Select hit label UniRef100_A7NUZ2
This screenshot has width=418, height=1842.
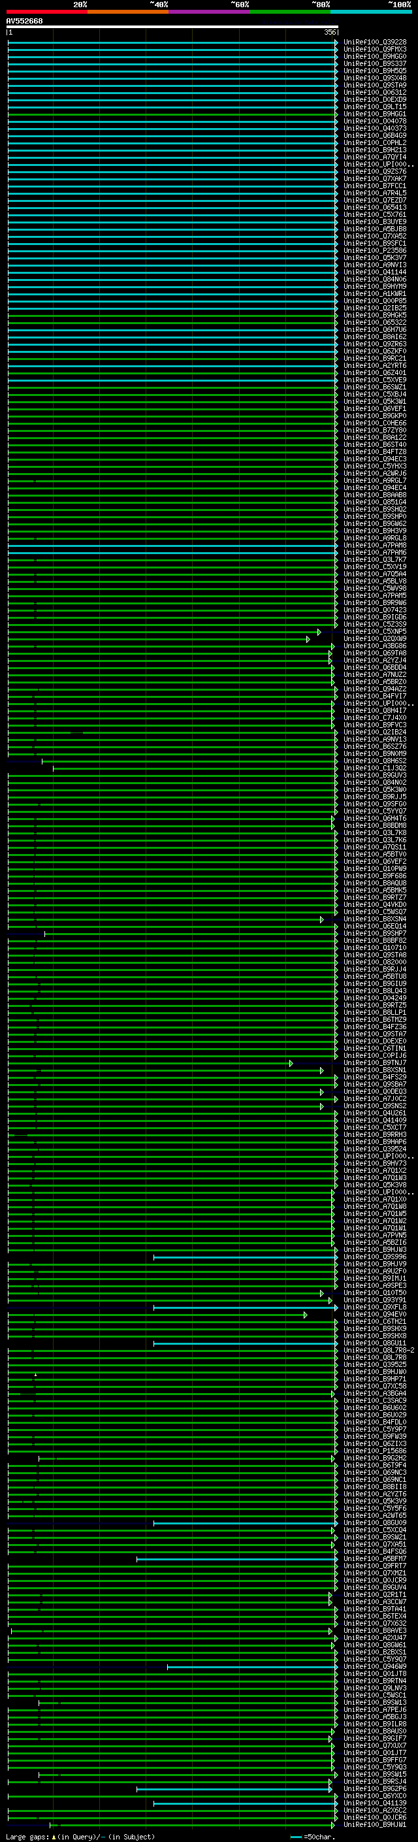coord(374,675)
